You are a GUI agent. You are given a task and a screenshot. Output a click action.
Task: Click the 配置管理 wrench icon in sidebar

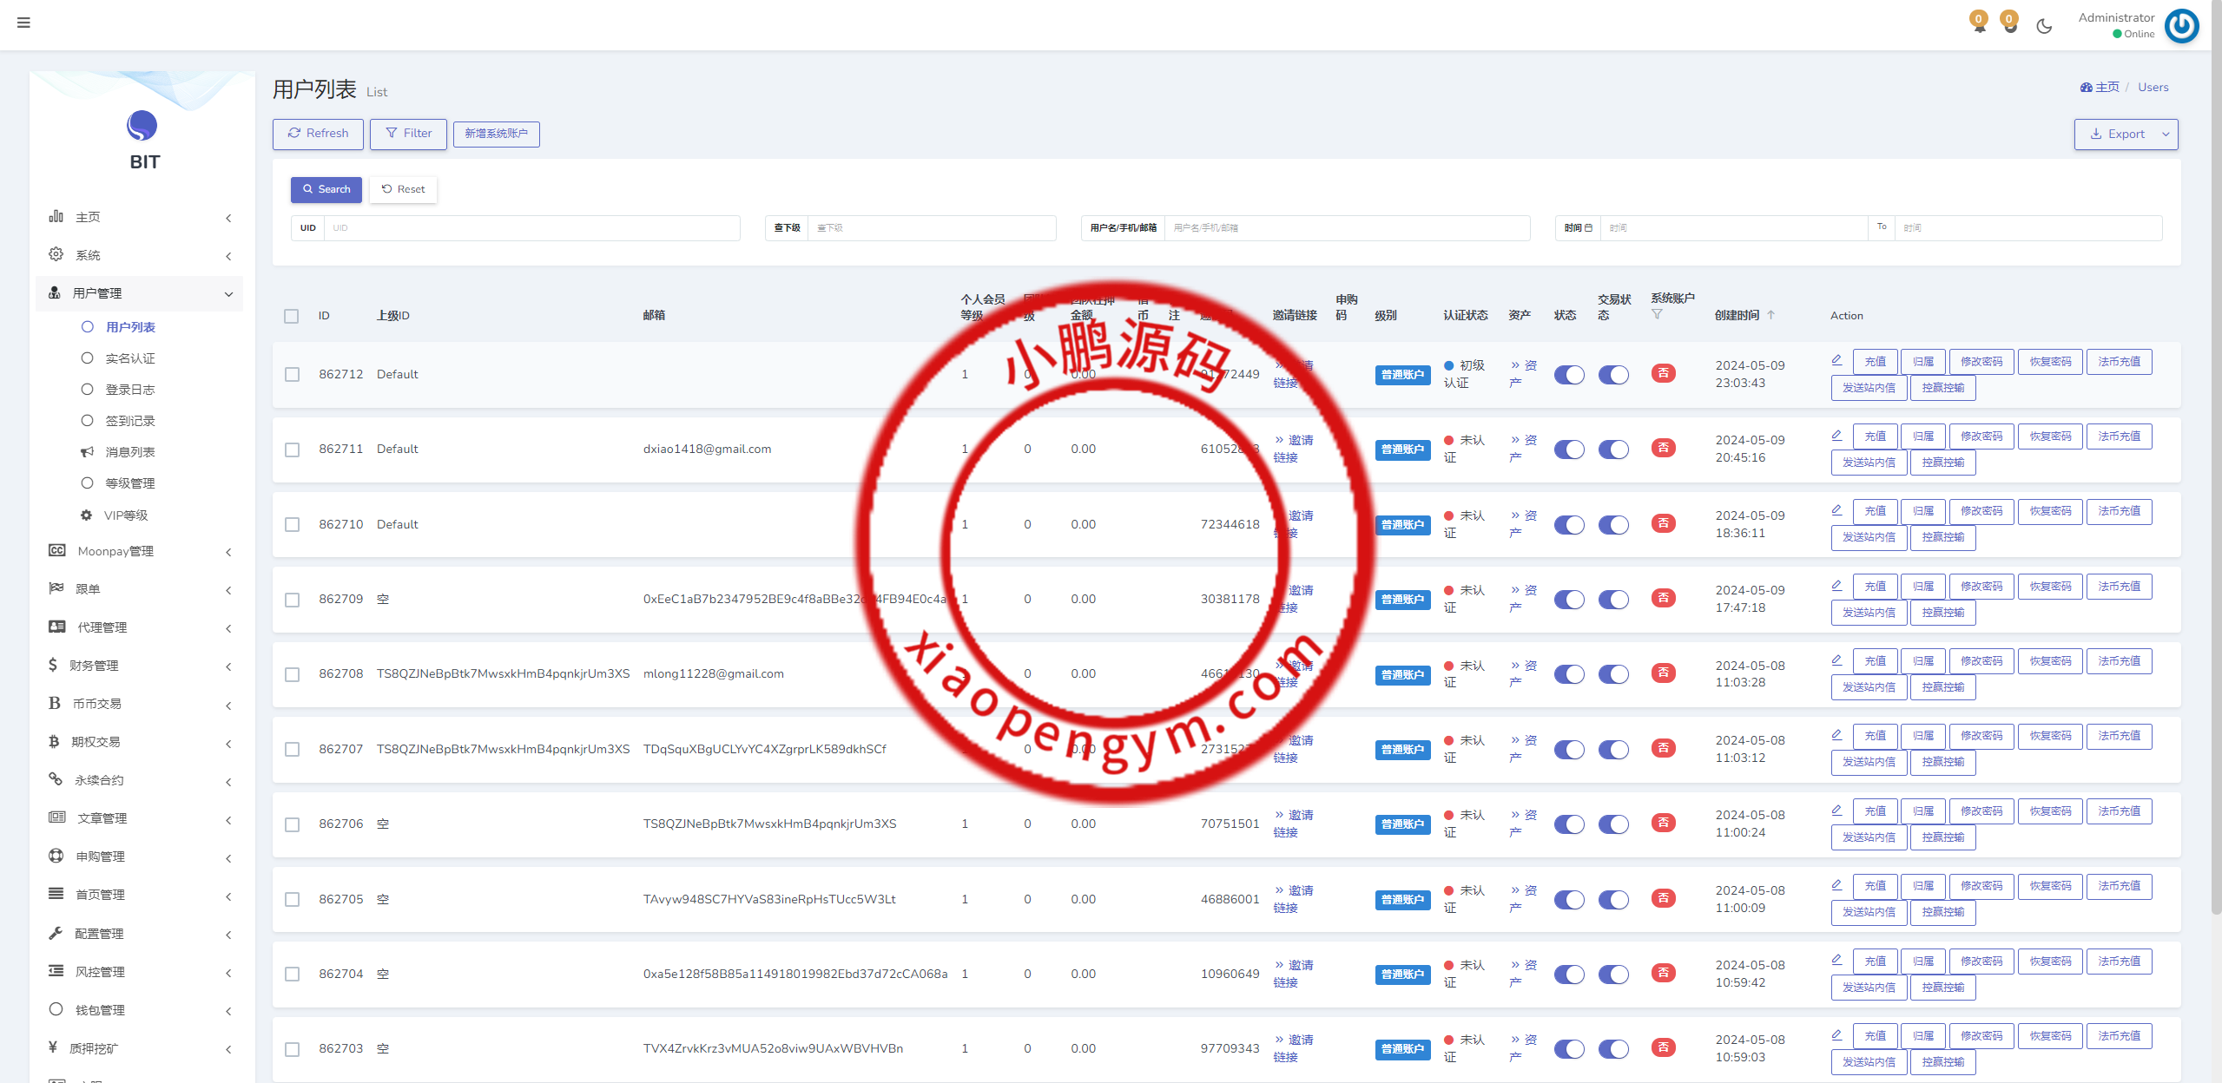pos(56,933)
